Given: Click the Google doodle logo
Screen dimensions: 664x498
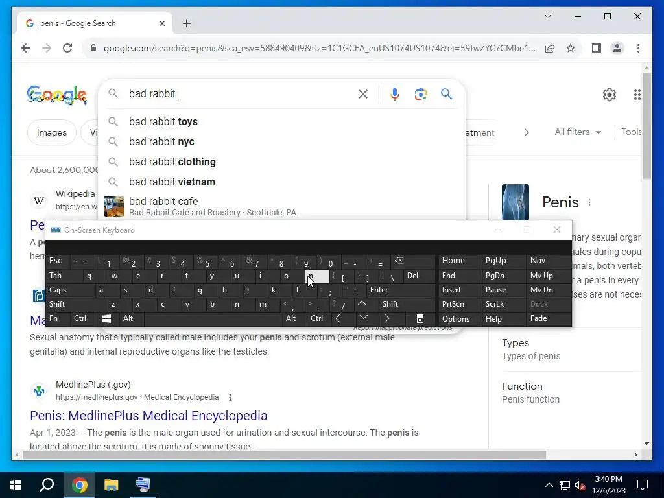Looking at the screenshot, I should coord(57,95).
